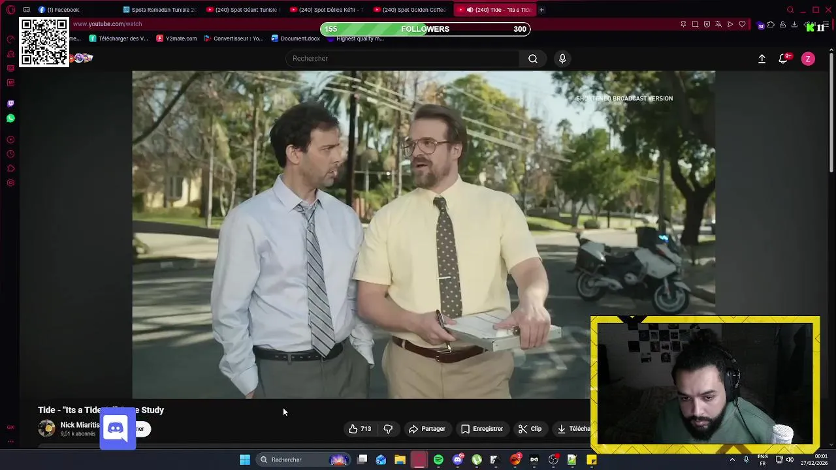Click the video player frame
This screenshot has height=470, width=836.
423,234
